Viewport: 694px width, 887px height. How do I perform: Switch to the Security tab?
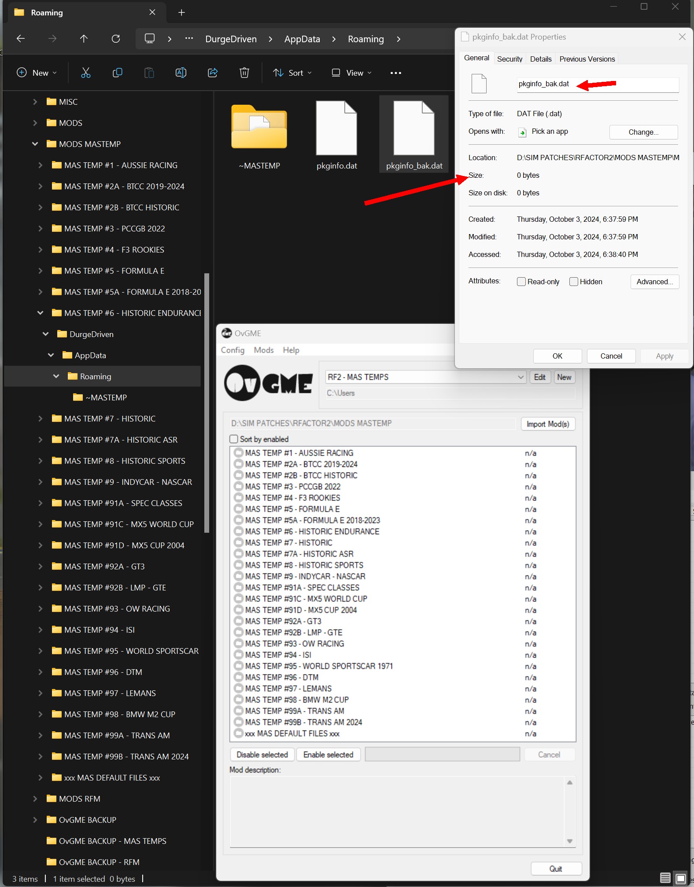pos(509,59)
